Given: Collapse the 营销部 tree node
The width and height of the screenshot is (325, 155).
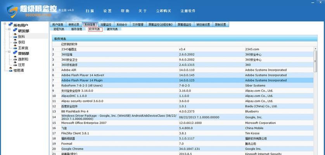Looking at the screenshot, I should 9,52.
